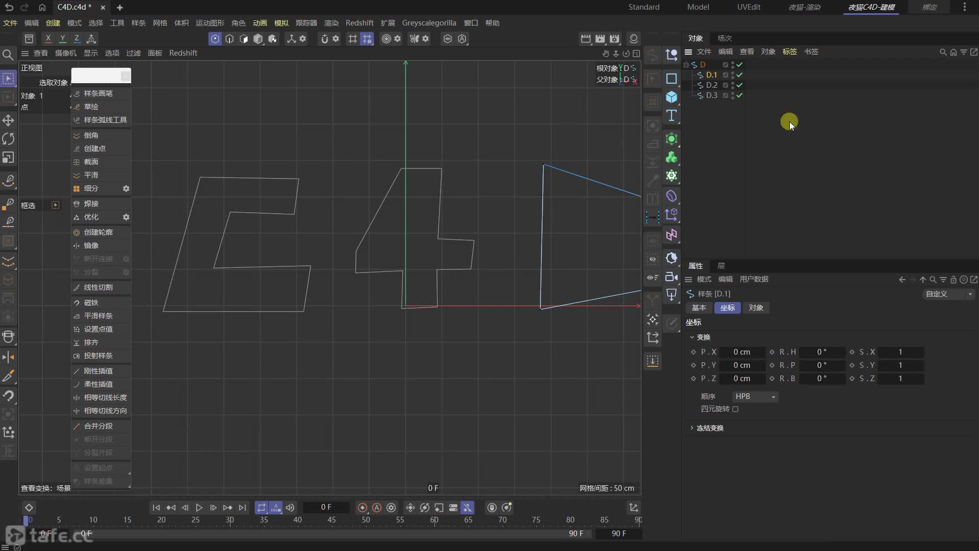979x551 pixels.
Task: Open 细分 options gear in popup menu
Action: point(126,189)
